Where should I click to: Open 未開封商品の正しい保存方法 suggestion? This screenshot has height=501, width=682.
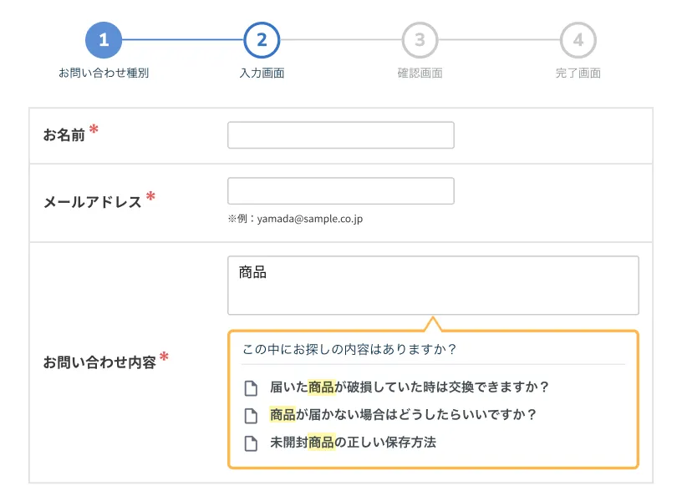pos(353,443)
